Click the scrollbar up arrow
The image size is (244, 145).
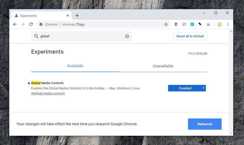[x=231, y=31]
